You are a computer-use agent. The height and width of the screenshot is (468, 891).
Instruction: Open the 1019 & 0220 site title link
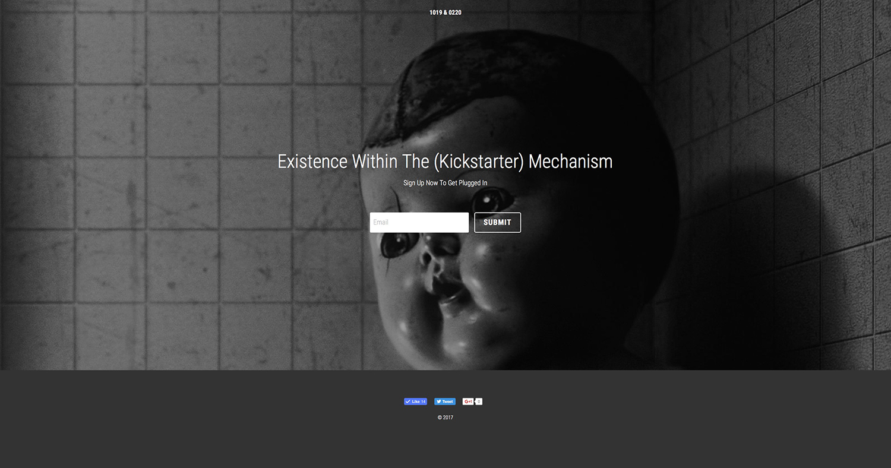pyautogui.click(x=445, y=12)
